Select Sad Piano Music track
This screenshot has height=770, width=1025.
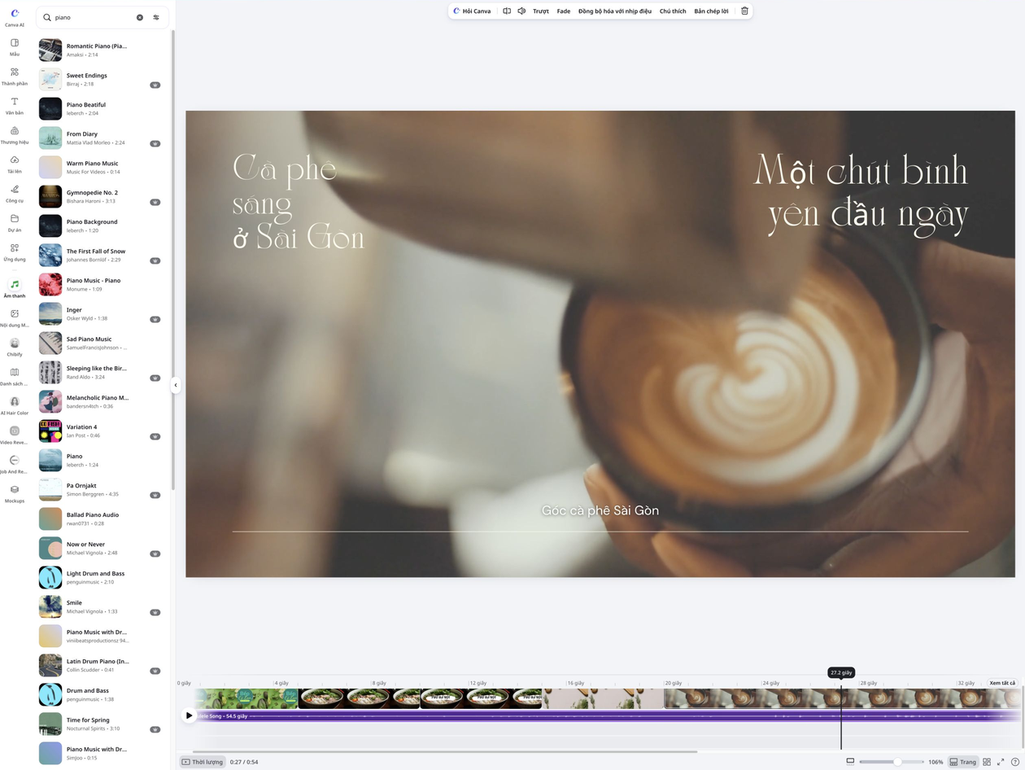pos(99,343)
